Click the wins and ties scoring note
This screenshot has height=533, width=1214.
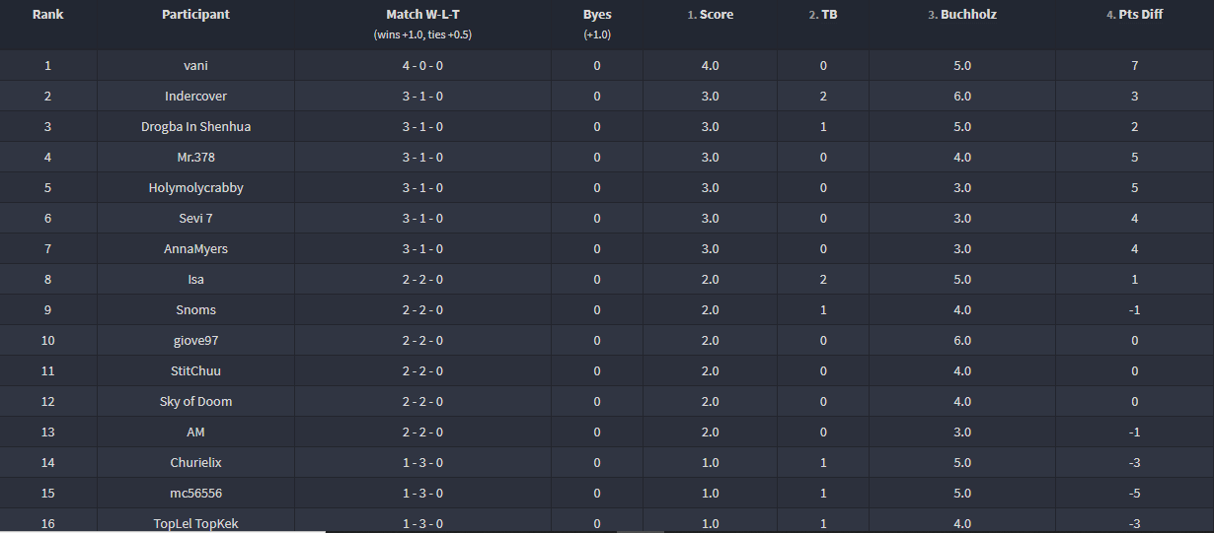[422, 34]
